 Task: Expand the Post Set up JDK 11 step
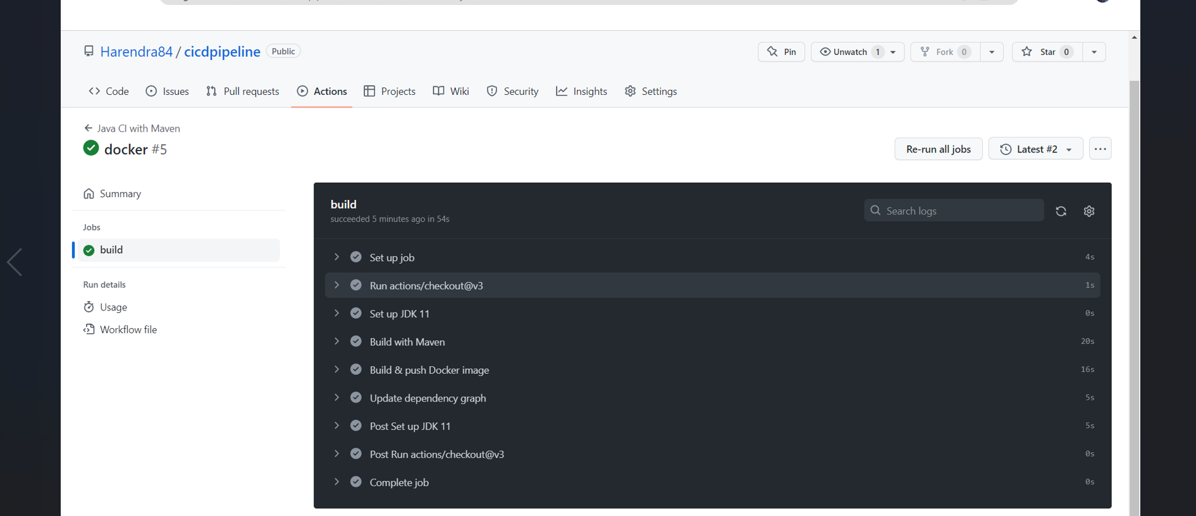click(x=336, y=426)
